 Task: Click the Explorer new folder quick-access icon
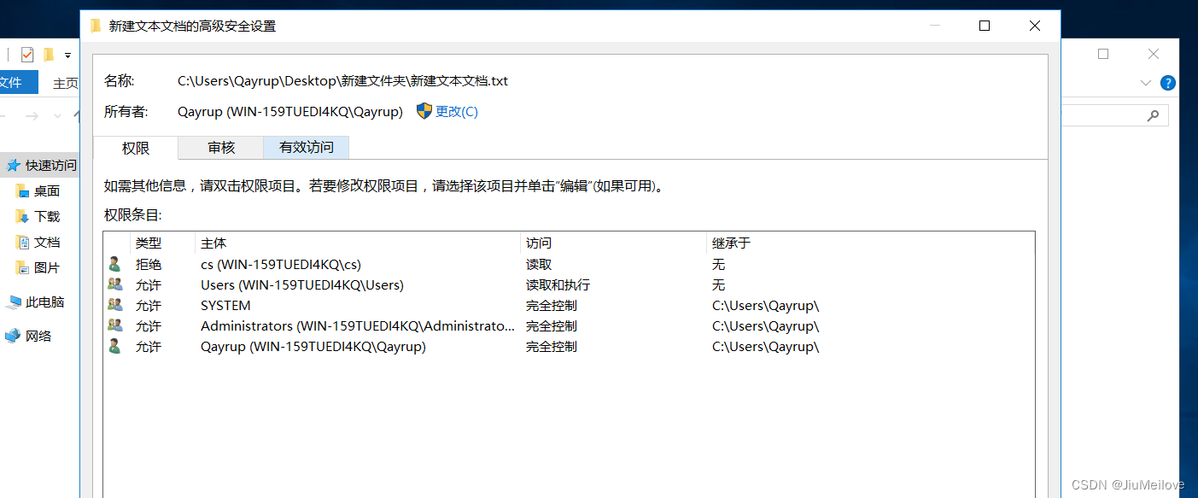(x=49, y=55)
